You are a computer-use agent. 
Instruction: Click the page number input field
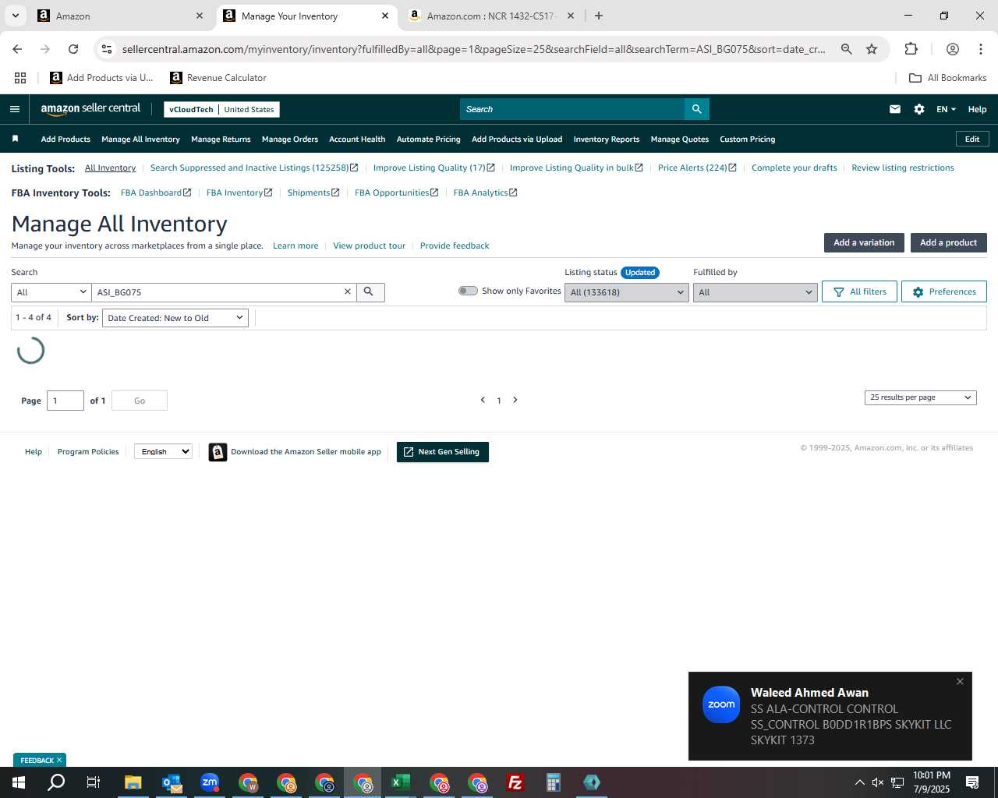(65, 401)
